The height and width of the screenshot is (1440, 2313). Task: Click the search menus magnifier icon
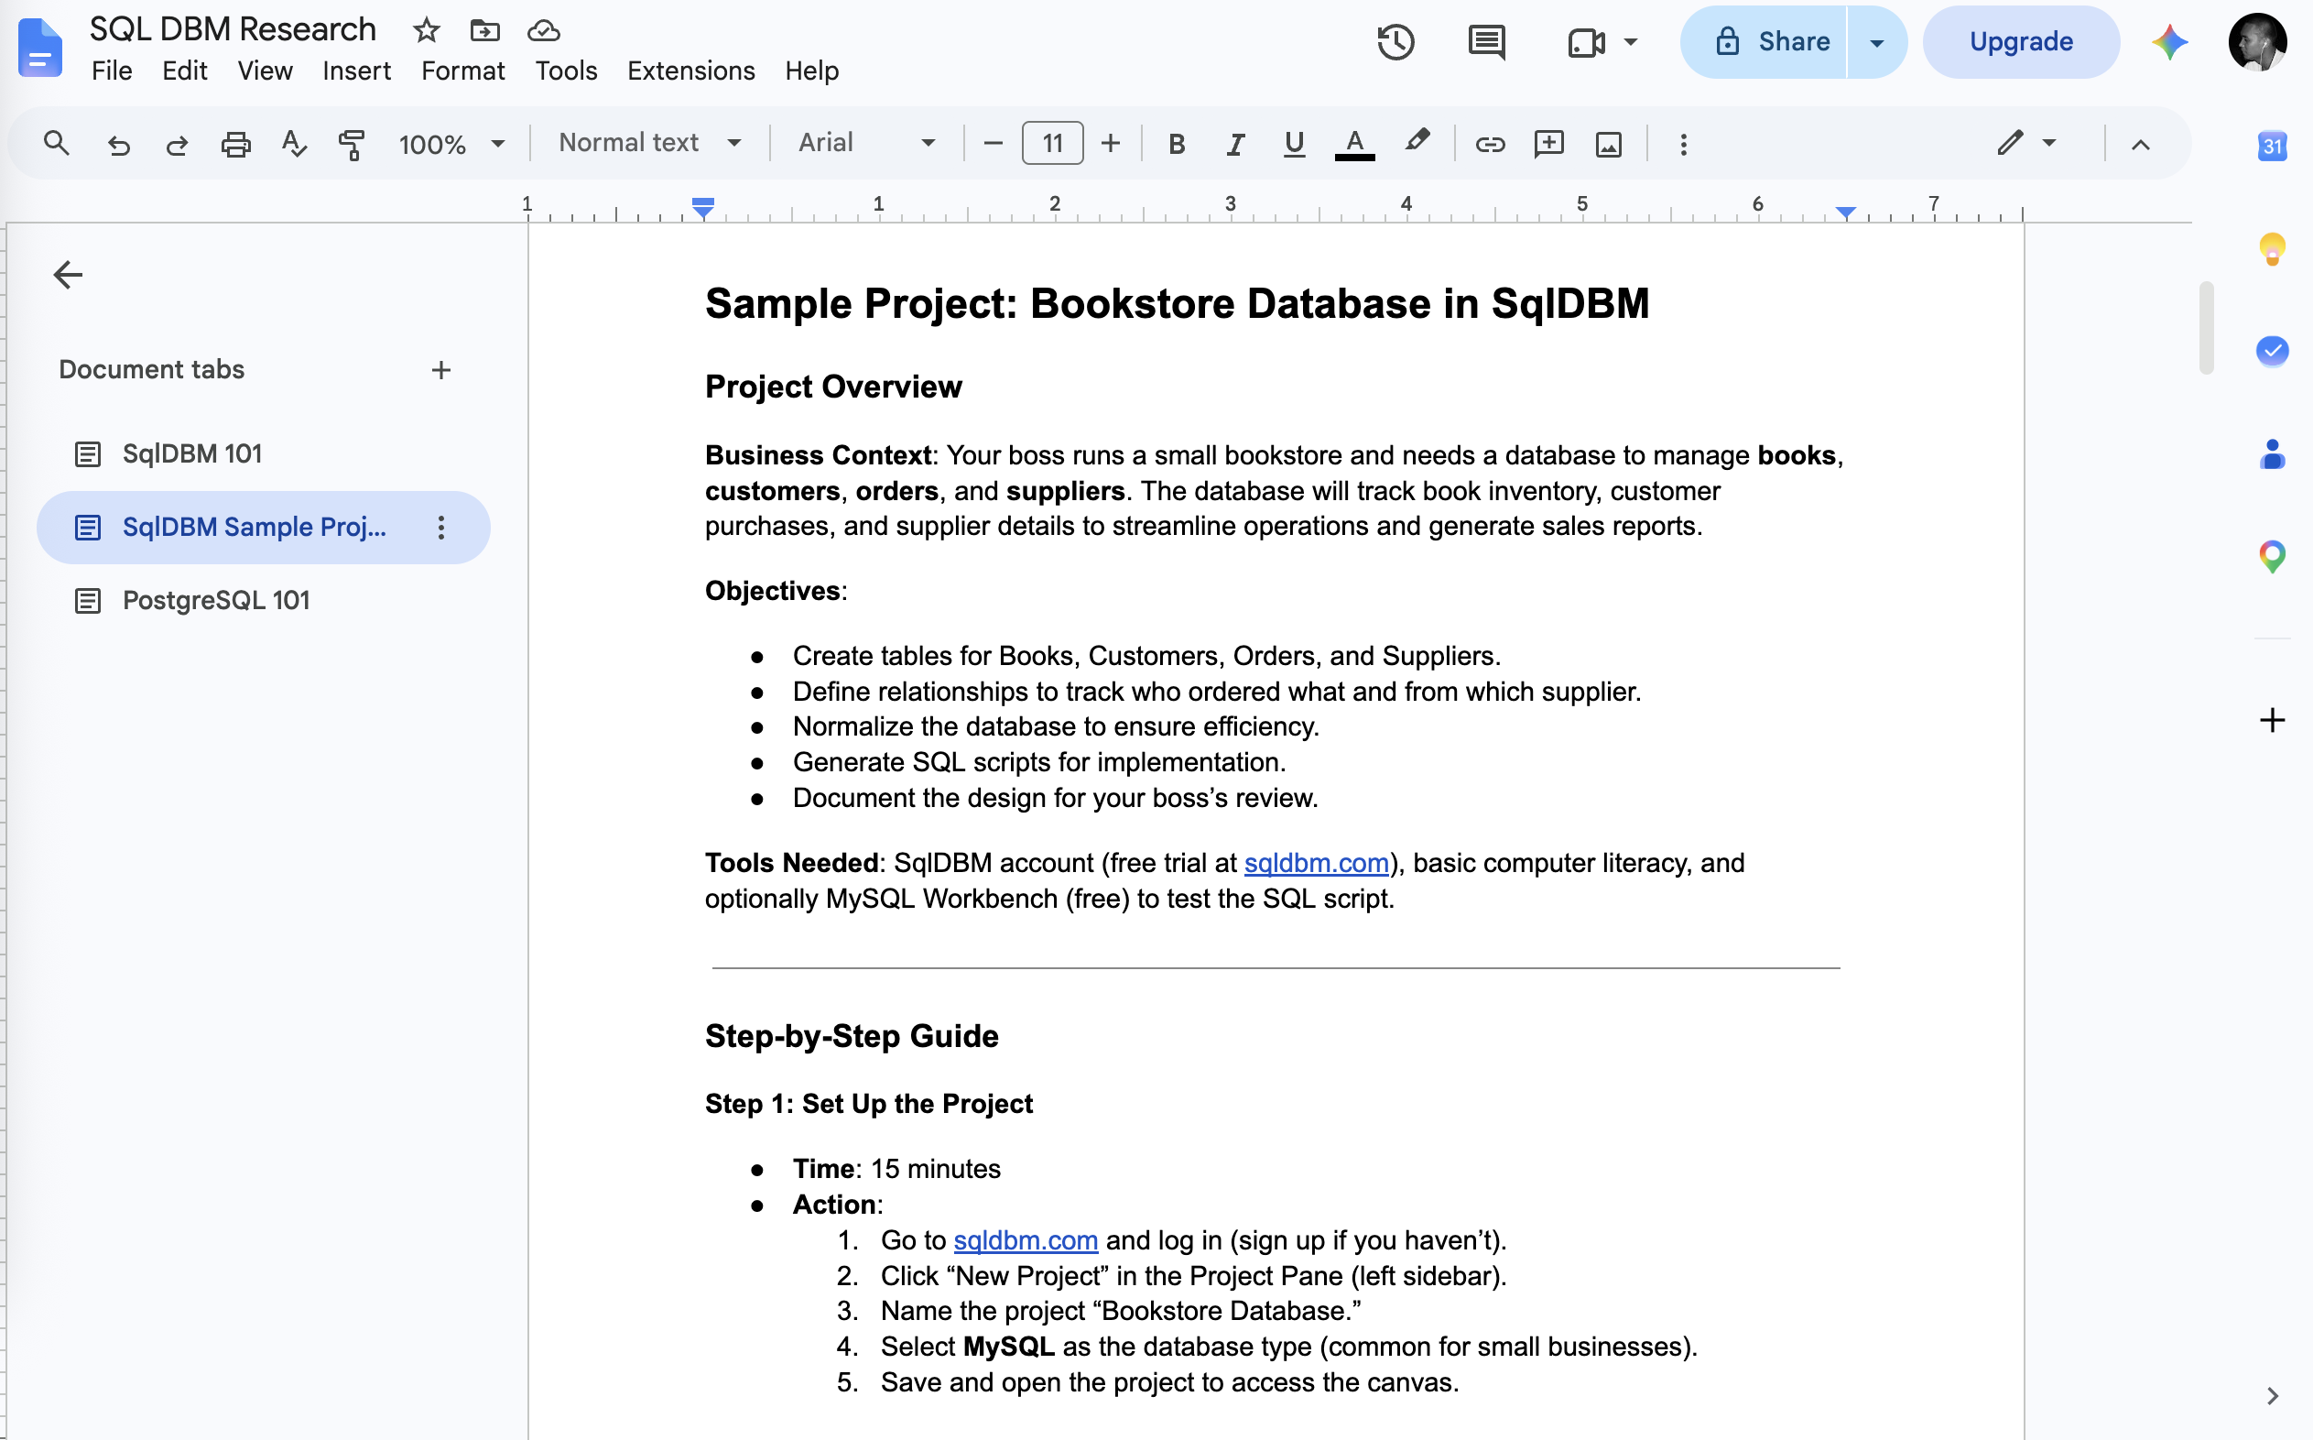click(x=56, y=144)
